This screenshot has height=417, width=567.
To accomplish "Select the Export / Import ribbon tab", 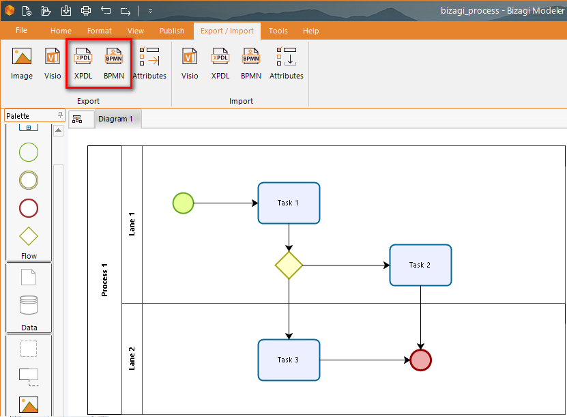I will click(227, 31).
